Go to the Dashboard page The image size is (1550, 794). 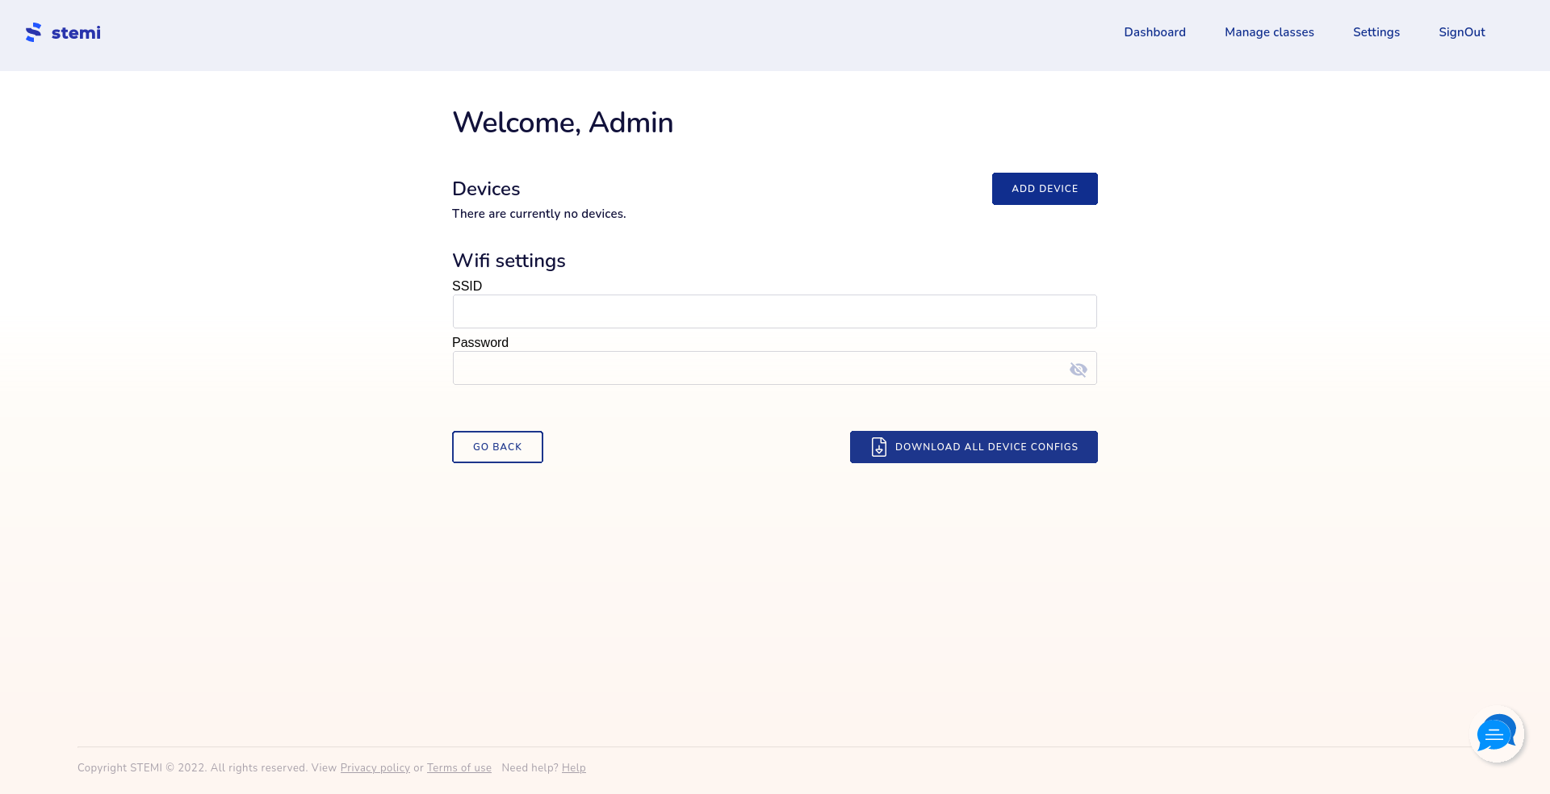coord(1154,32)
